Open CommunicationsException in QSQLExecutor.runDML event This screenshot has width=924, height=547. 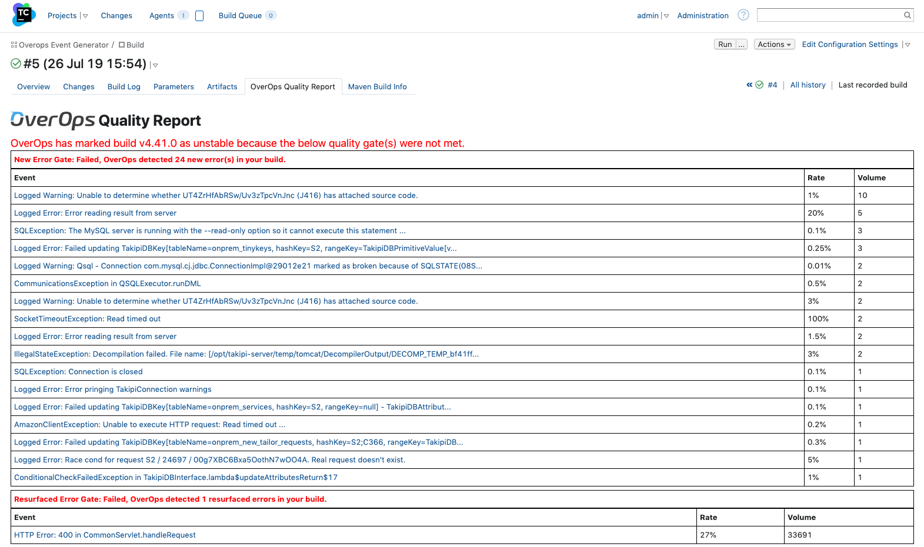pyautogui.click(x=108, y=283)
